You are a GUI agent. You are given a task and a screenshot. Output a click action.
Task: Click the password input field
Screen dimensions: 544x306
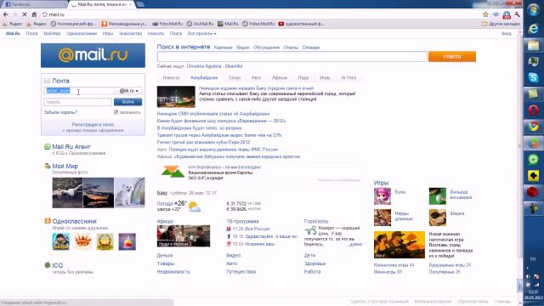[x=77, y=102]
